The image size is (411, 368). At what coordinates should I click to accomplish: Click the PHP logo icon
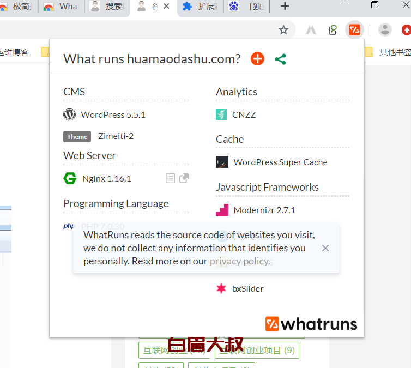[69, 226]
